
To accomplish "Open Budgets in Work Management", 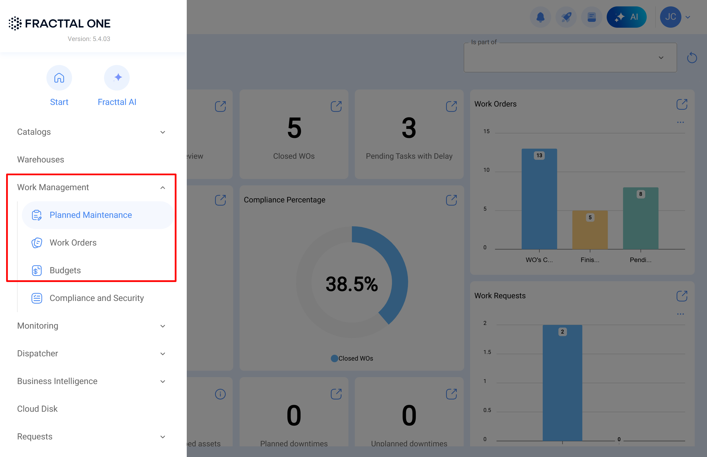I will coord(65,270).
